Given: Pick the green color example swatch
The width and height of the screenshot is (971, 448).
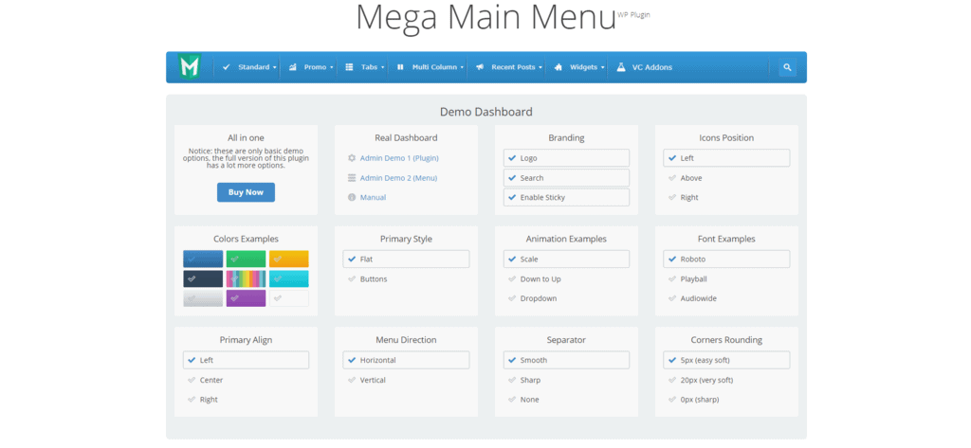Looking at the screenshot, I should (x=246, y=259).
